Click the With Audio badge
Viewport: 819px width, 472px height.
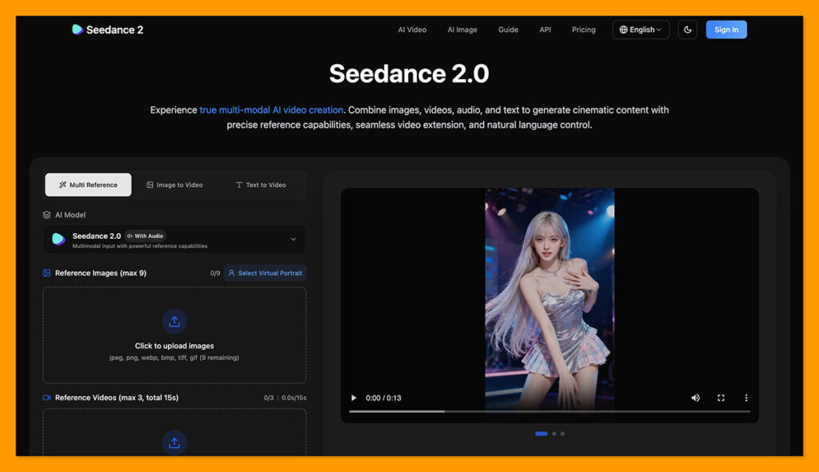pos(146,236)
